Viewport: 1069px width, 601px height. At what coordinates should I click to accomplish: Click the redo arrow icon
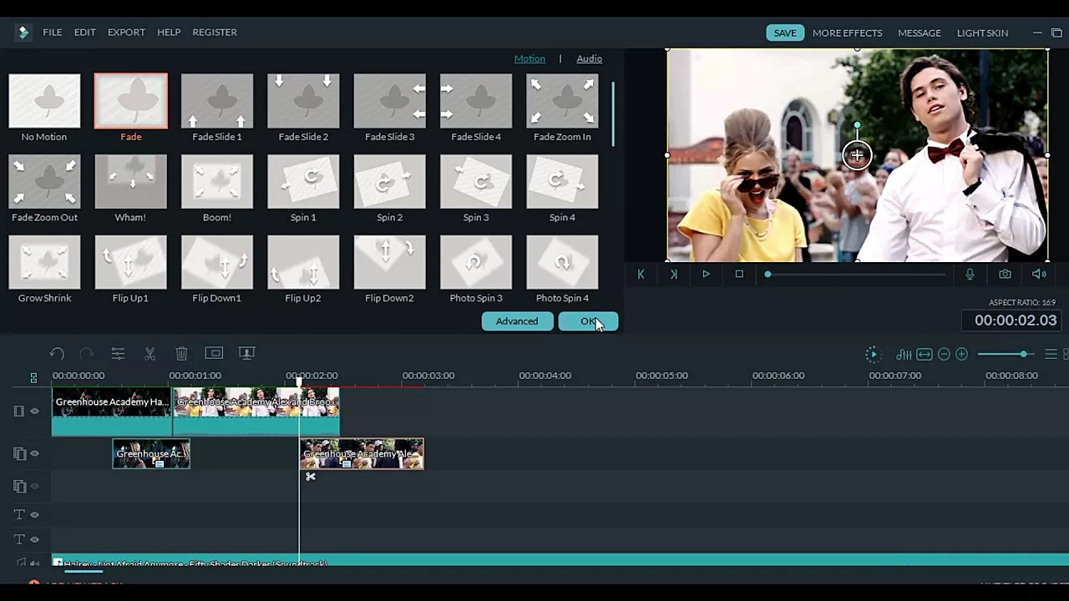click(x=86, y=354)
